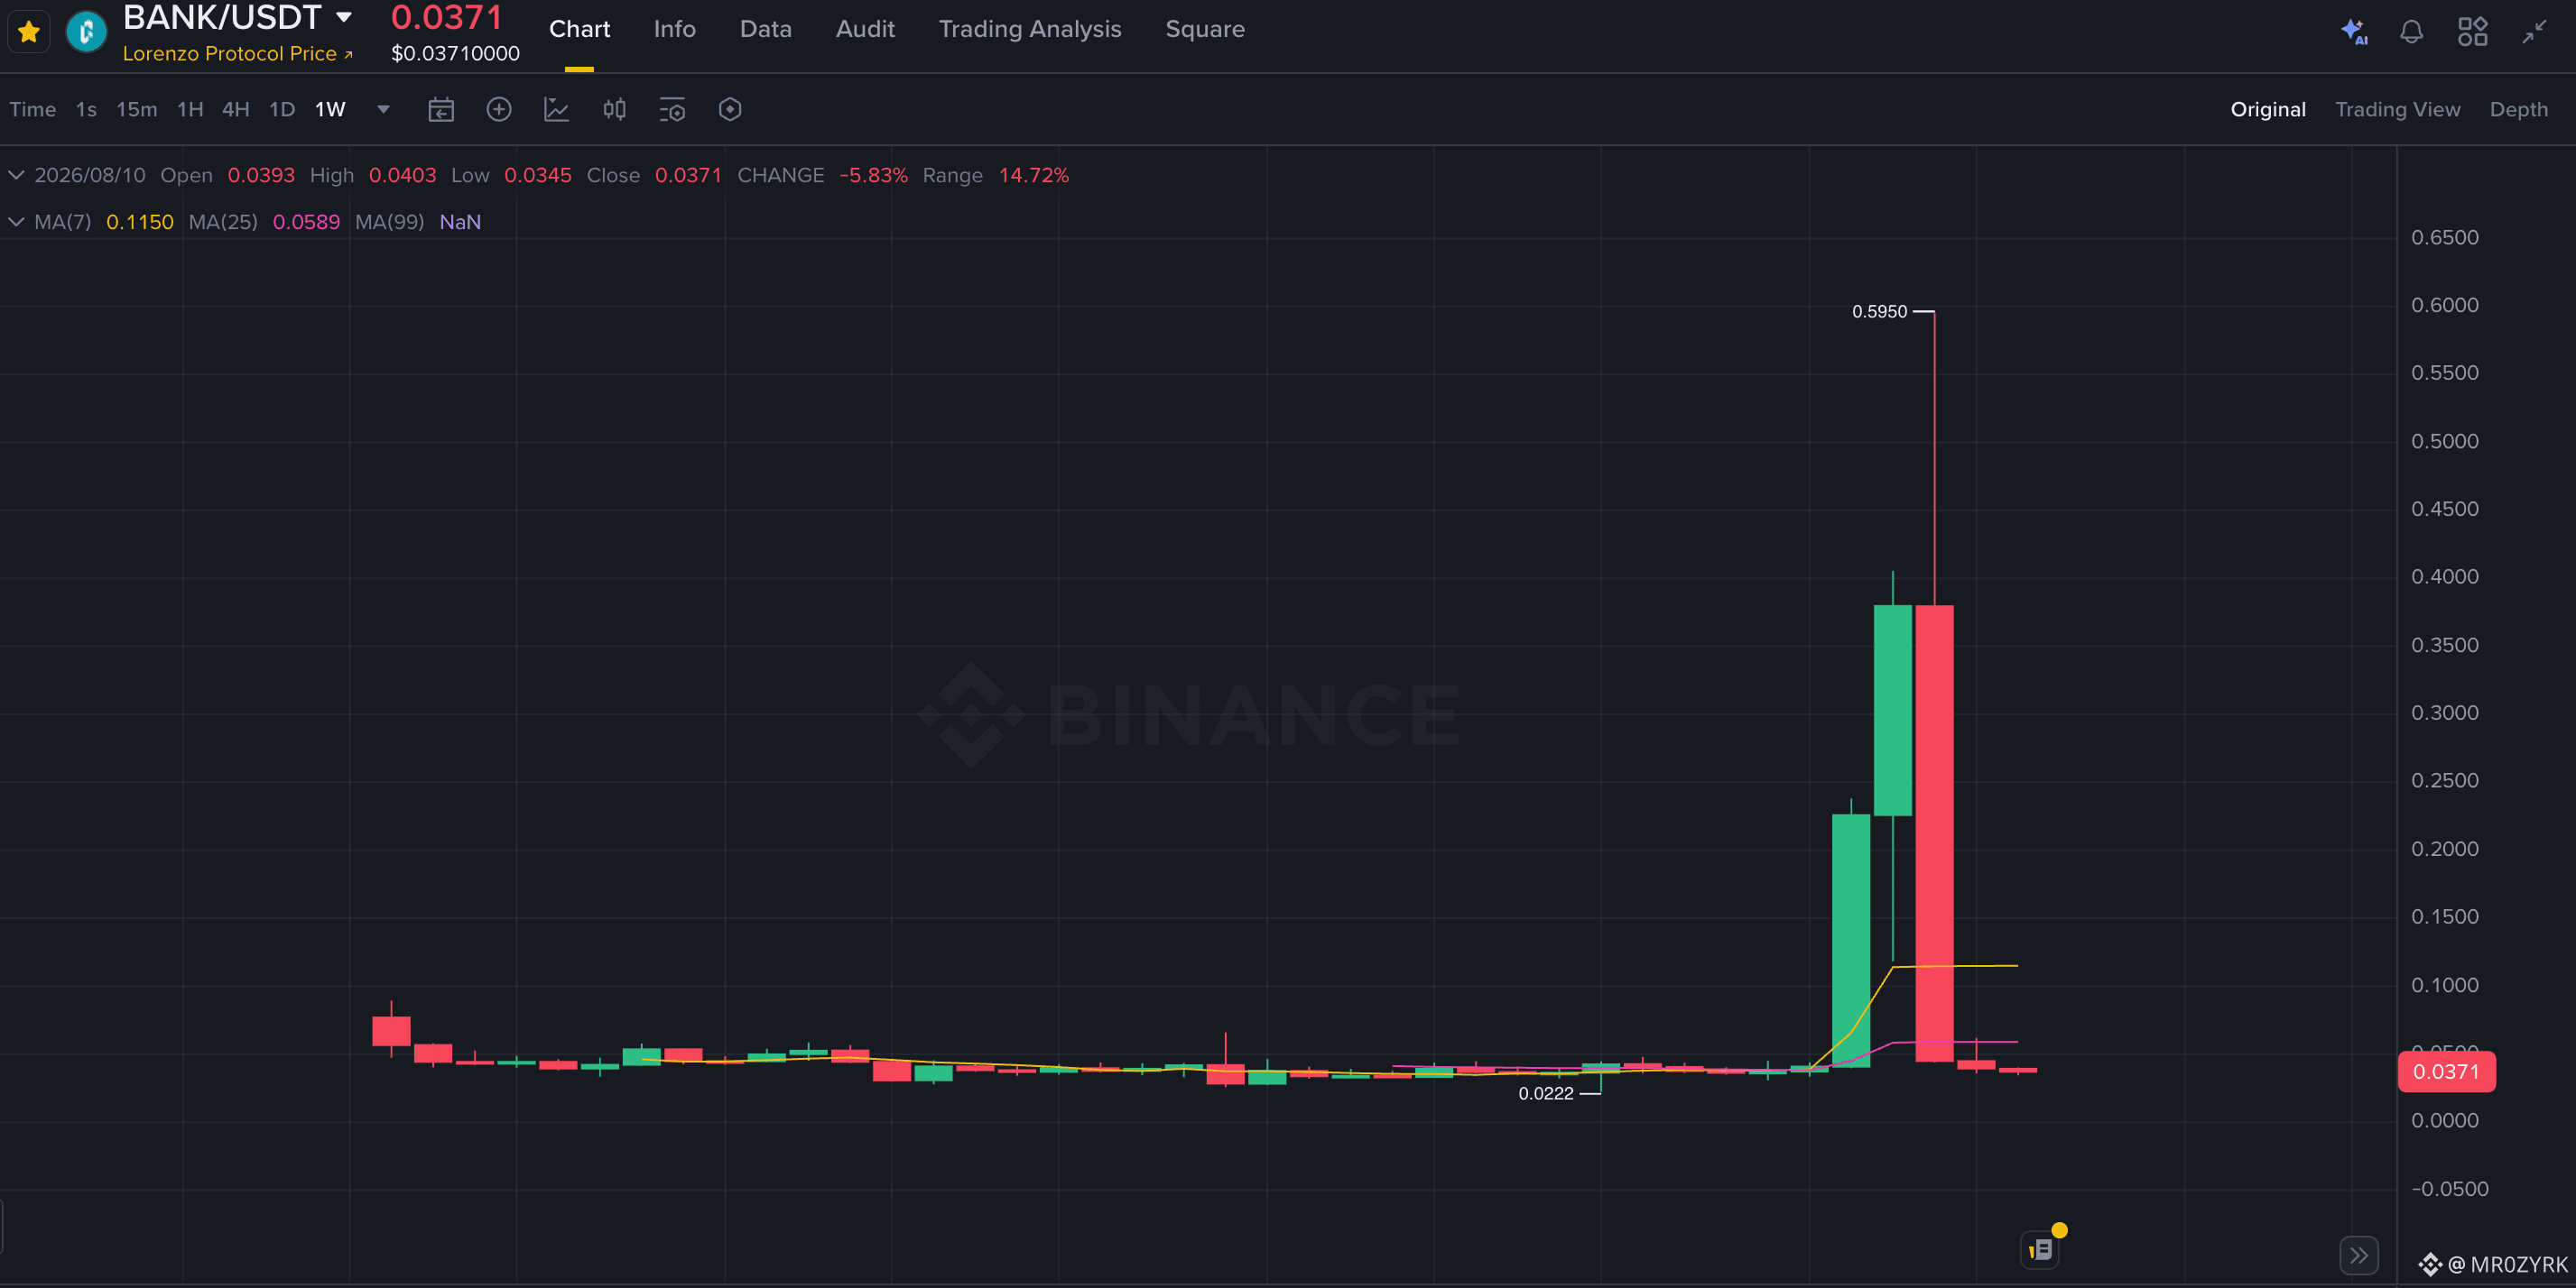Switch to the Trading View chart

pyautogui.click(x=2397, y=110)
